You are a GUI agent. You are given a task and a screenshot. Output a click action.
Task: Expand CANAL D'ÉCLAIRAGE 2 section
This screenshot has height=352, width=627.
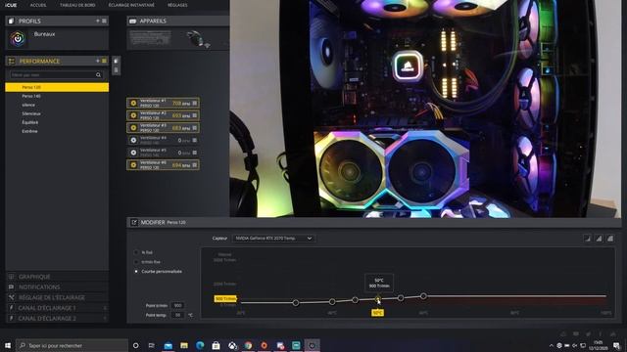click(57, 318)
